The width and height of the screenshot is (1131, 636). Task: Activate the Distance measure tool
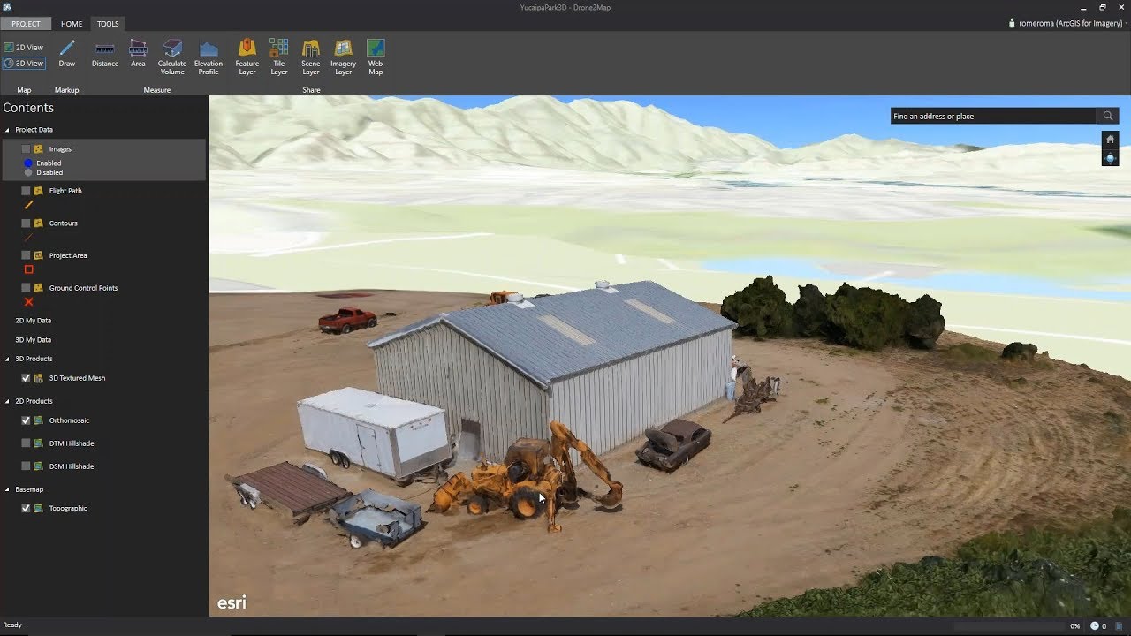click(105, 53)
